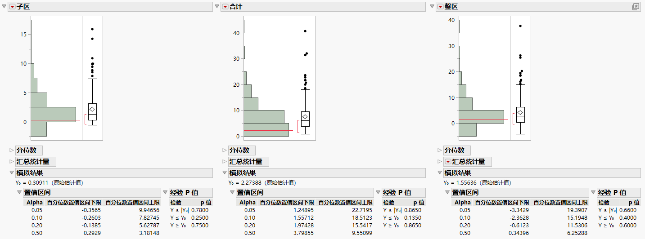Collapse 模拟结果 under the 合计 panel
This screenshot has height=239, width=645.
225,173
